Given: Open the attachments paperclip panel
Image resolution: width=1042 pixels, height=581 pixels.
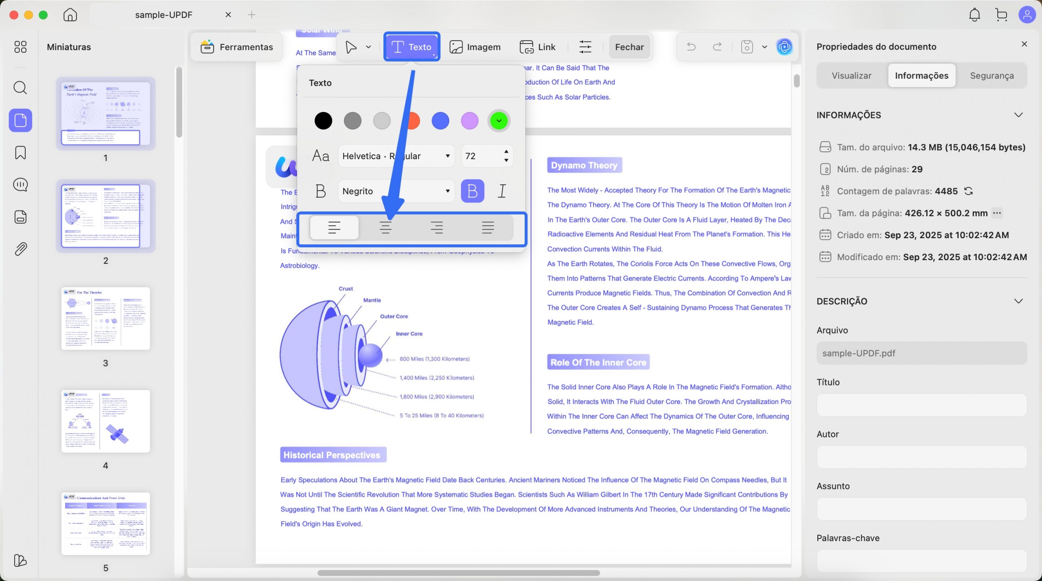Looking at the screenshot, I should click(20, 249).
